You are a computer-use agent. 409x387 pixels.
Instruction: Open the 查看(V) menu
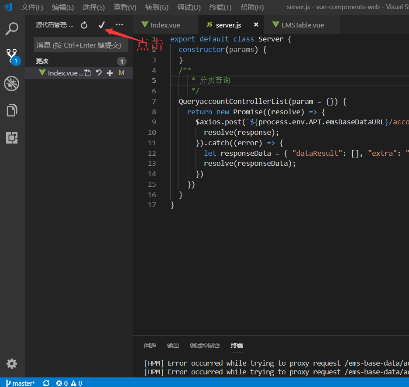125,7
